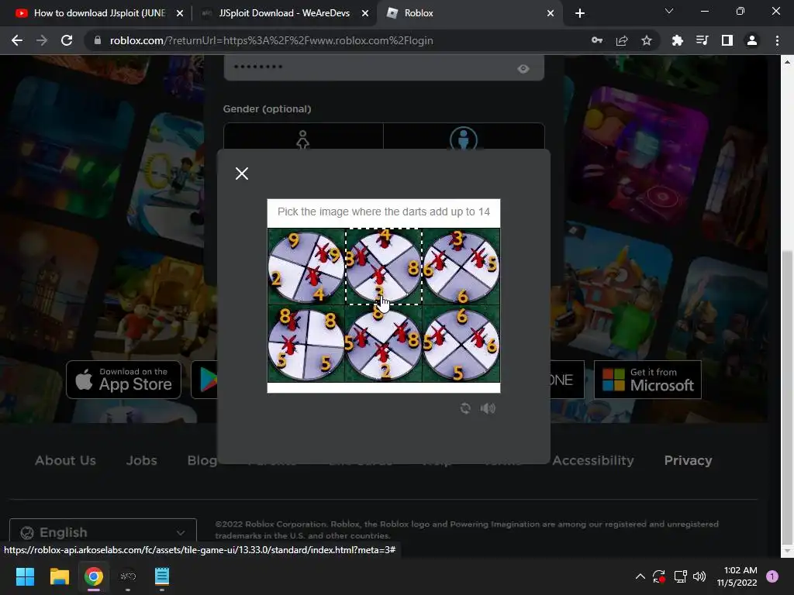The height and width of the screenshot is (595, 794).
Task: Show password with the eye icon
Action: click(523, 69)
